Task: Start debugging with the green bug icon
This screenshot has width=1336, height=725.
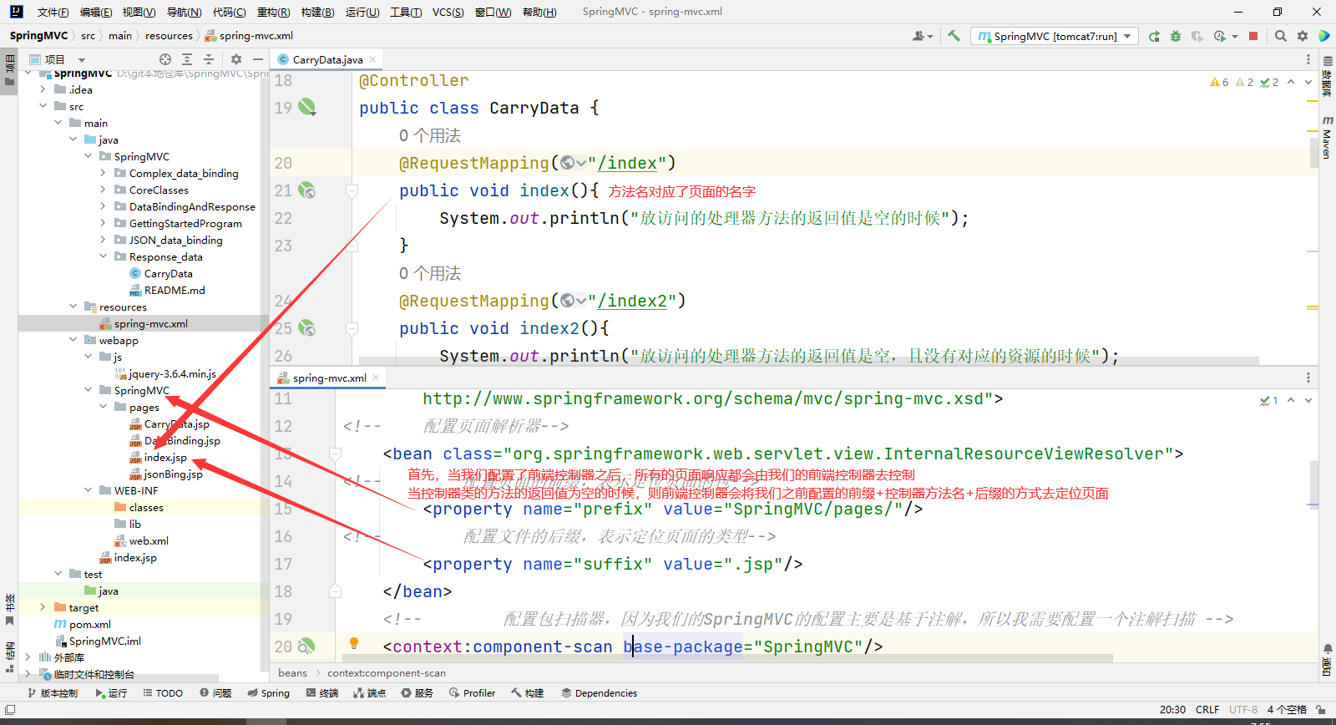Action: coord(1176,36)
